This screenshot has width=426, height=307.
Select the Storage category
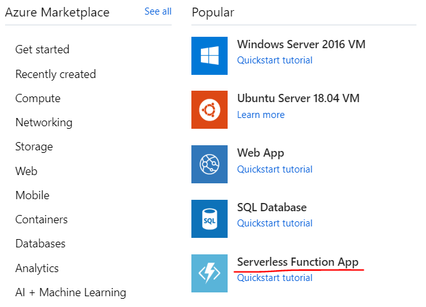pos(34,147)
